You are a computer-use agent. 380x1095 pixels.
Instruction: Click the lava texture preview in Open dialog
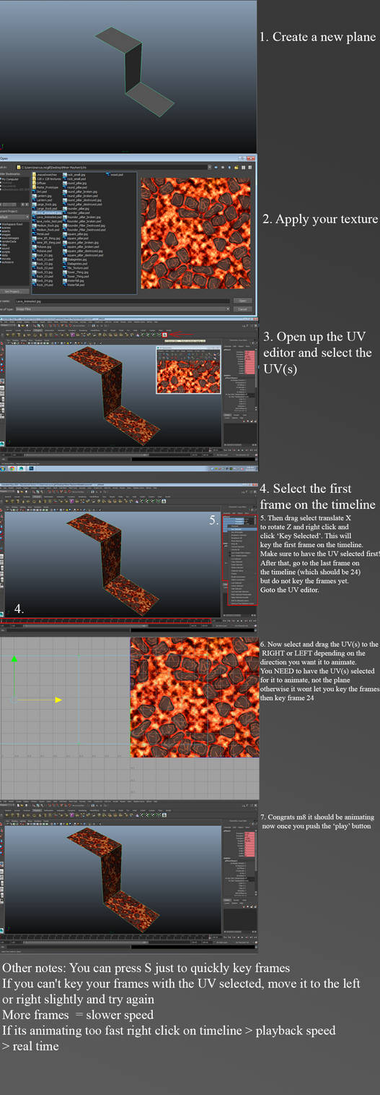coord(197,232)
